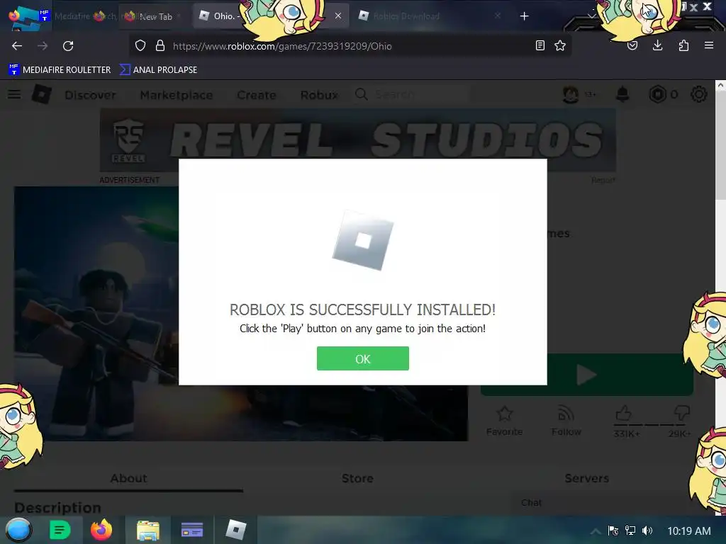Click the Roblox logo home icon
The image size is (726, 544).
[x=41, y=94]
